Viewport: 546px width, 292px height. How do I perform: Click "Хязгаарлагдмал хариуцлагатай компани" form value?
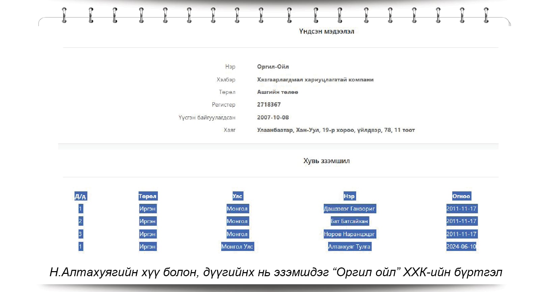[315, 80]
